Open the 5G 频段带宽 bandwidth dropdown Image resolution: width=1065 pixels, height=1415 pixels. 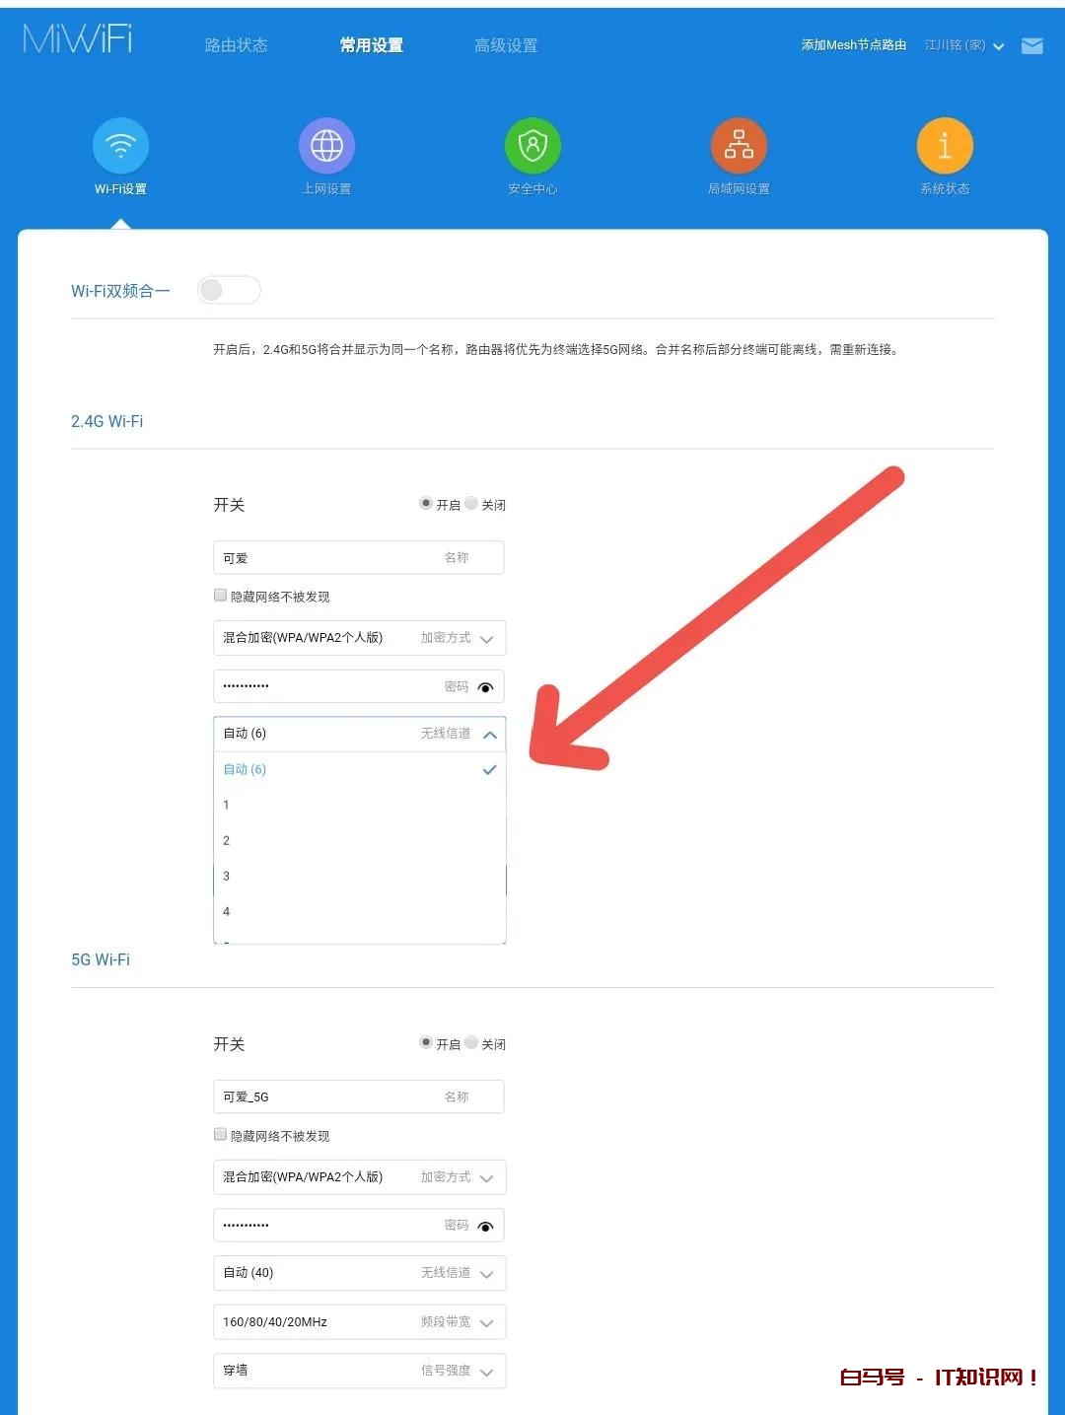coord(486,1322)
